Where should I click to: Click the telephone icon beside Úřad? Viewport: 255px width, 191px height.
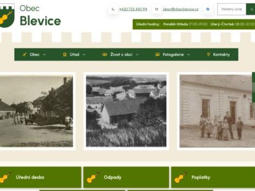pos(65,54)
